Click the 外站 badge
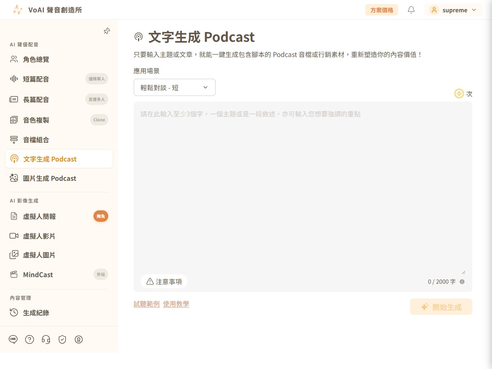Image resolution: width=492 pixels, height=369 pixels. (x=101, y=274)
